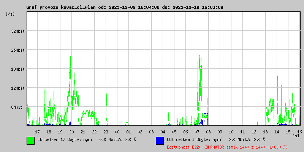Viewport: 304px width, 152px height.
Task: Click the hour 07 x-axis label
Action: (197, 131)
